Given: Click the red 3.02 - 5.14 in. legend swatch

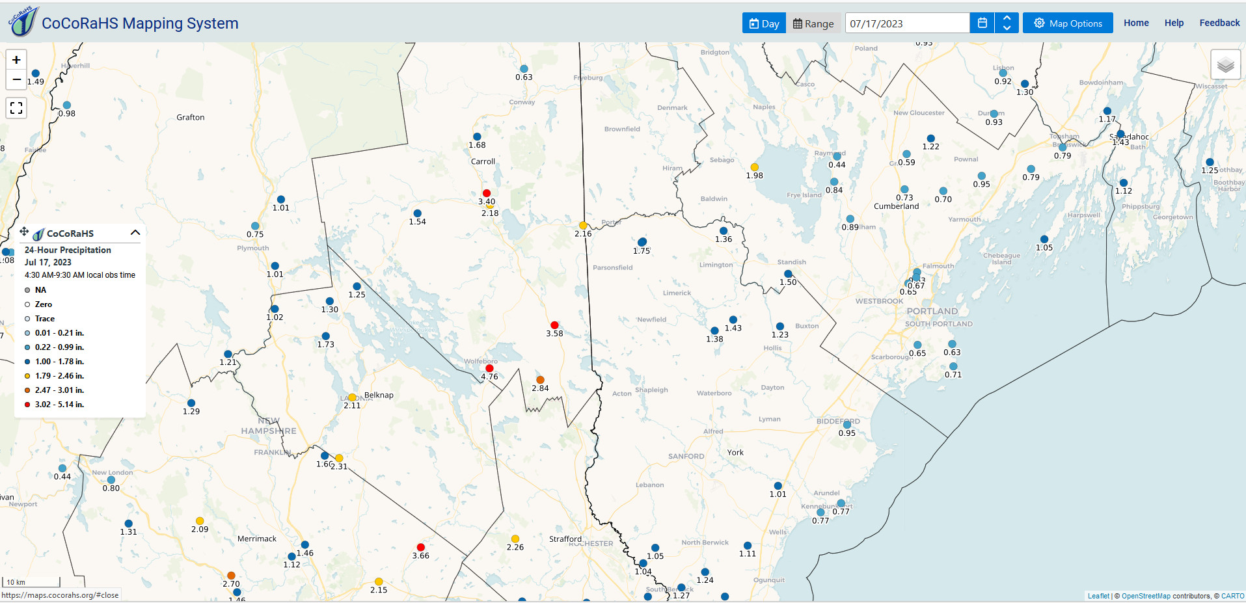Looking at the screenshot, I should click(x=27, y=405).
